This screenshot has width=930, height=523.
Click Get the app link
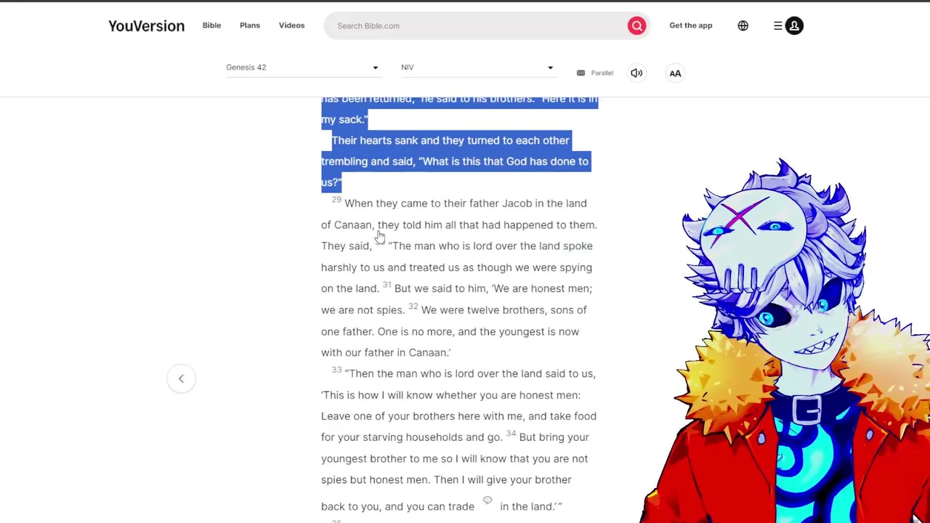point(690,25)
